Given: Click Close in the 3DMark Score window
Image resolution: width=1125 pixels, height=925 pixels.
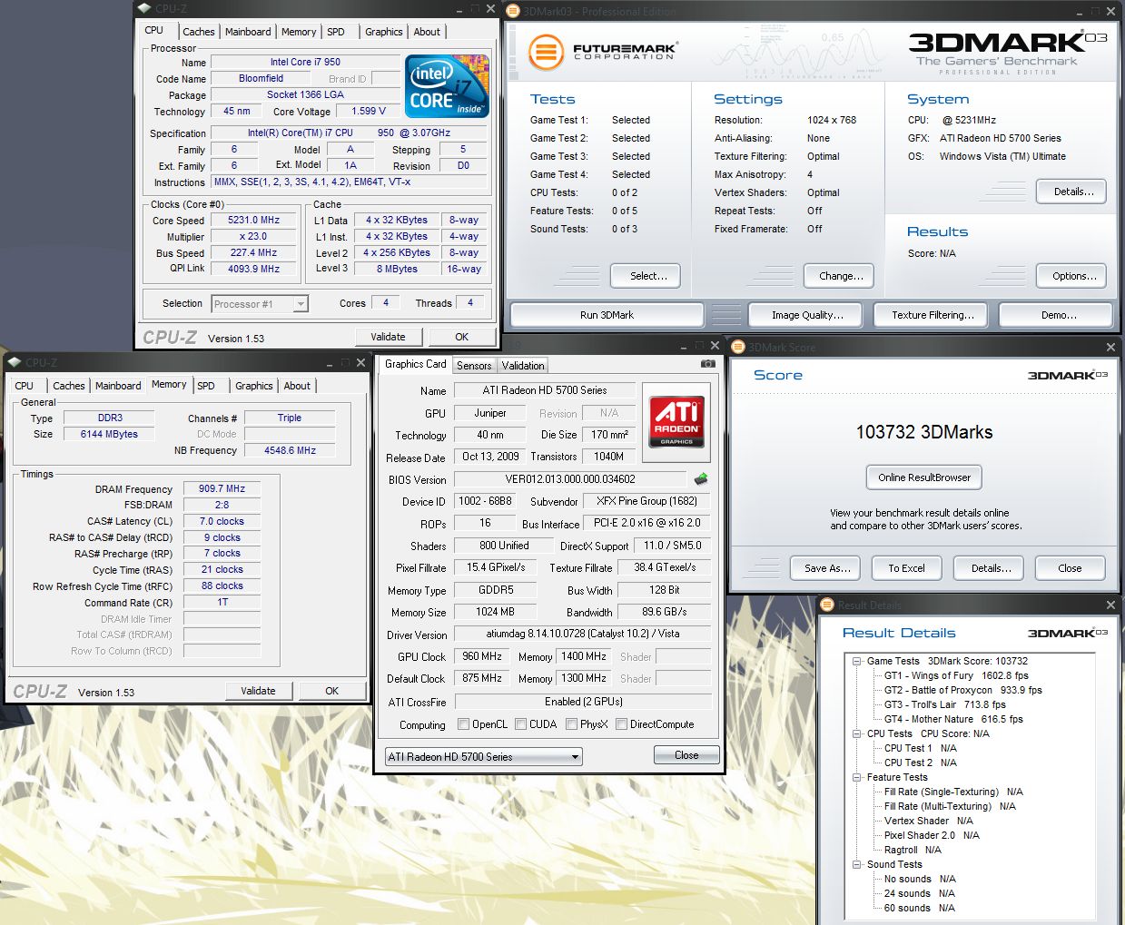Looking at the screenshot, I should pyautogui.click(x=1070, y=568).
